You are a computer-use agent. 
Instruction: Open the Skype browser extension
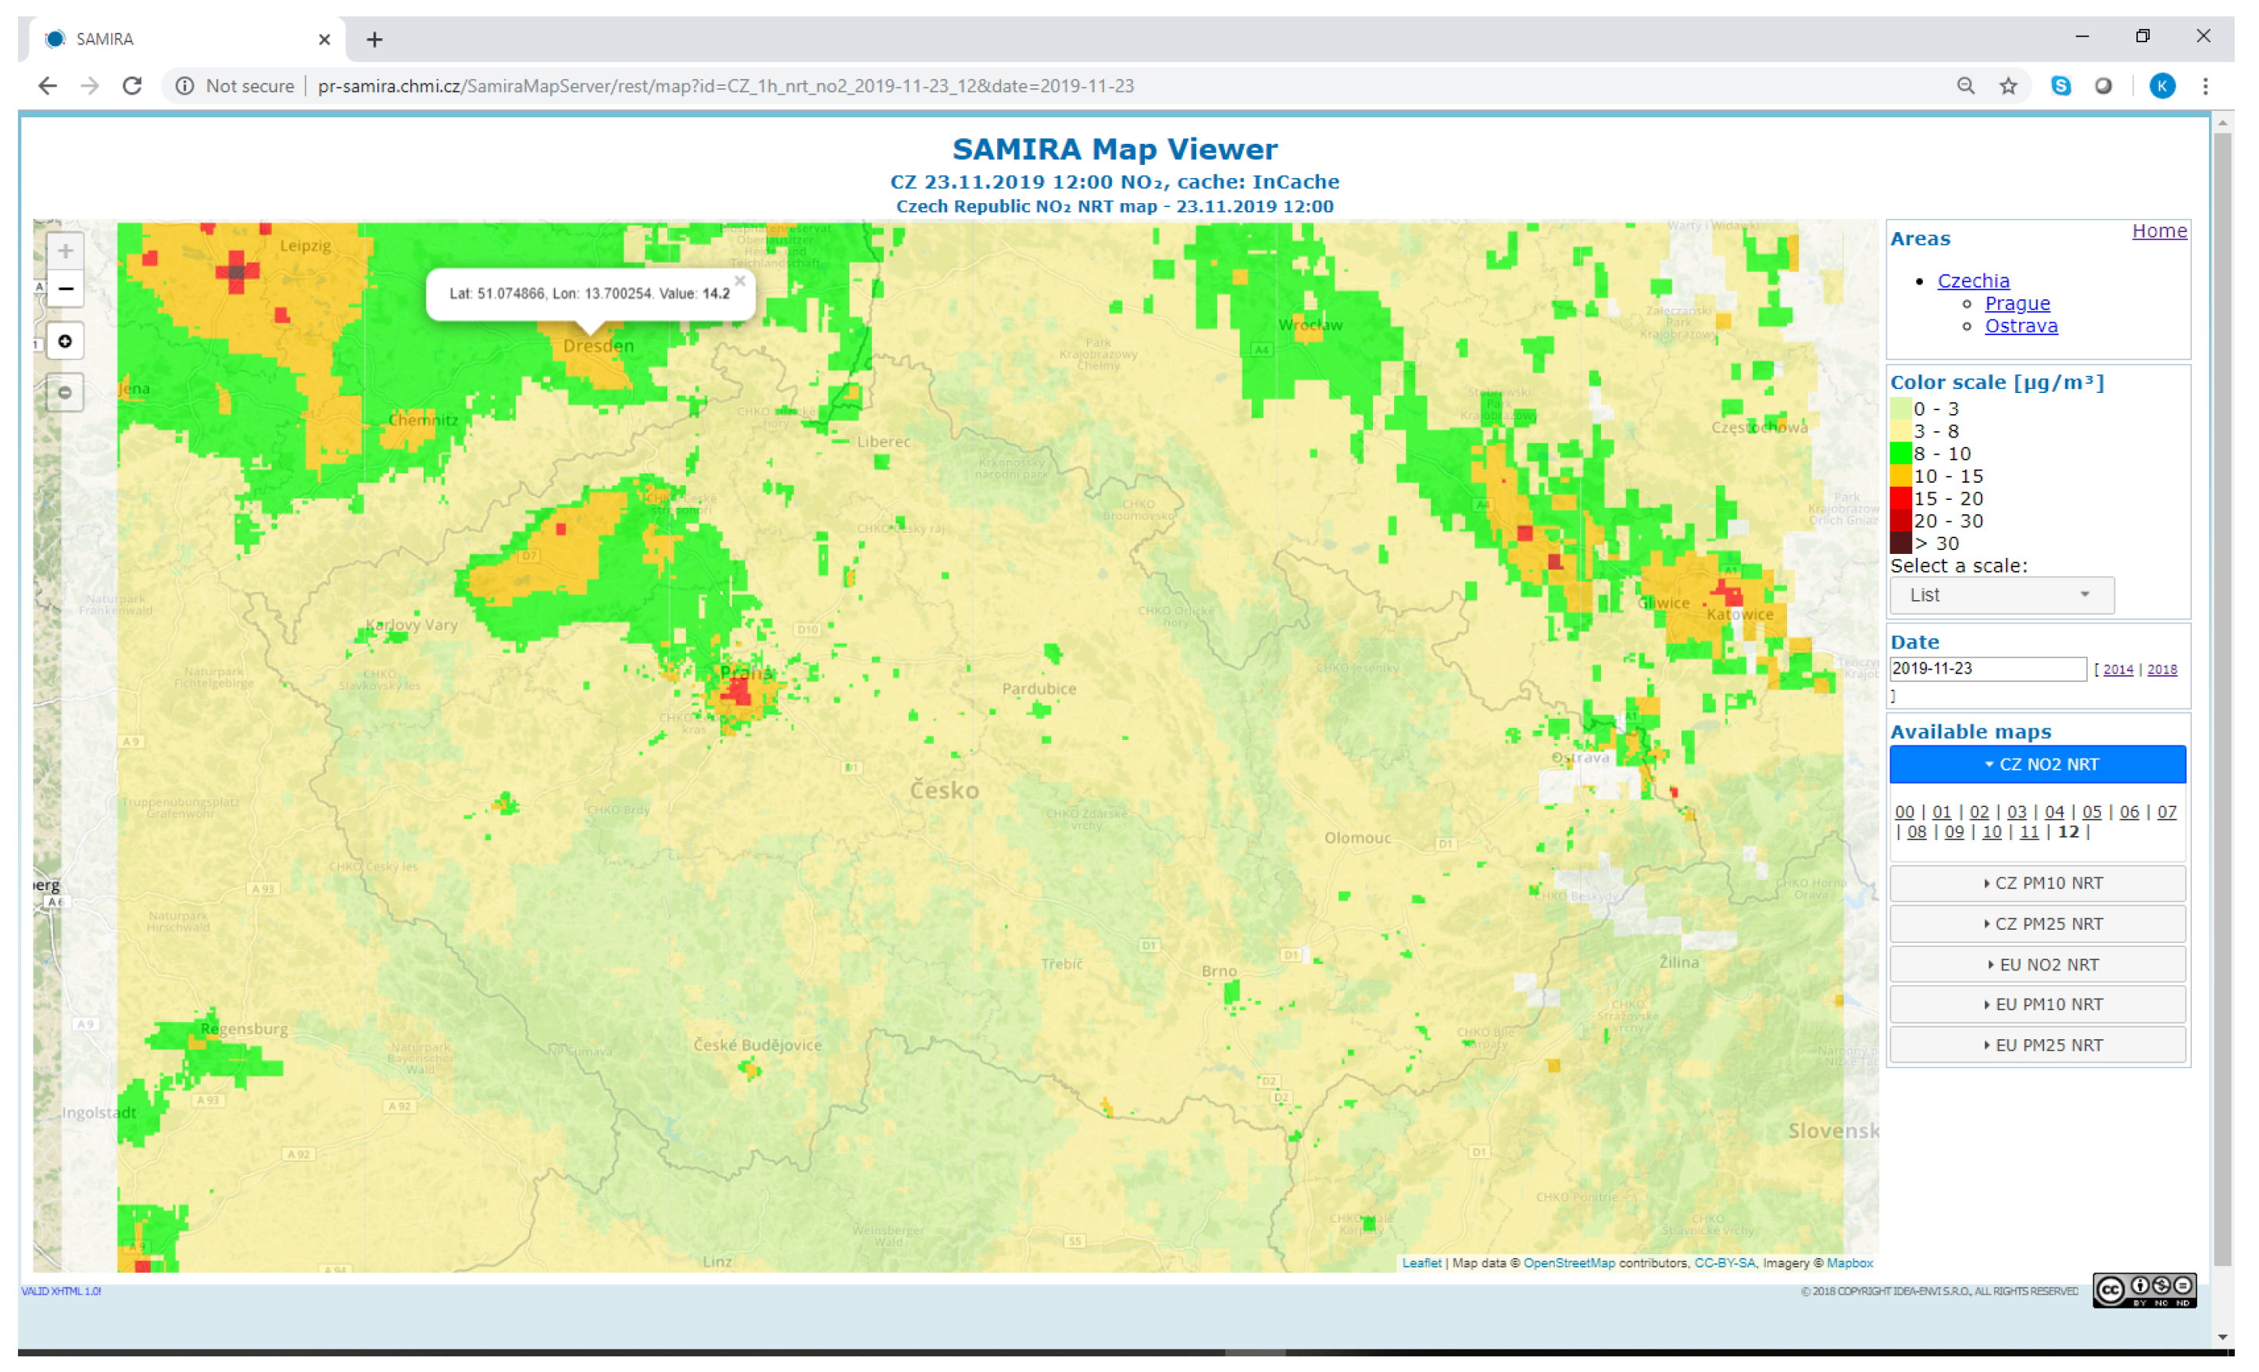tap(2061, 85)
